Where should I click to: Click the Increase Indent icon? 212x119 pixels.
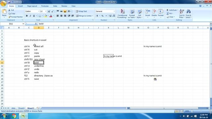point(73,16)
